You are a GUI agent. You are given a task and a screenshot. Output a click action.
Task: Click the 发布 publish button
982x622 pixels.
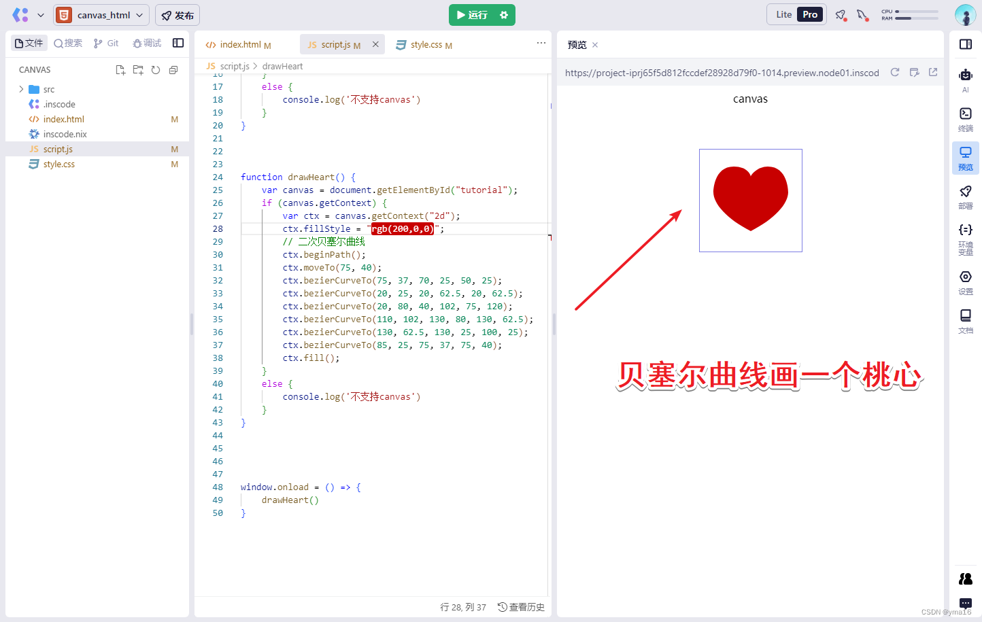[x=177, y=15]
